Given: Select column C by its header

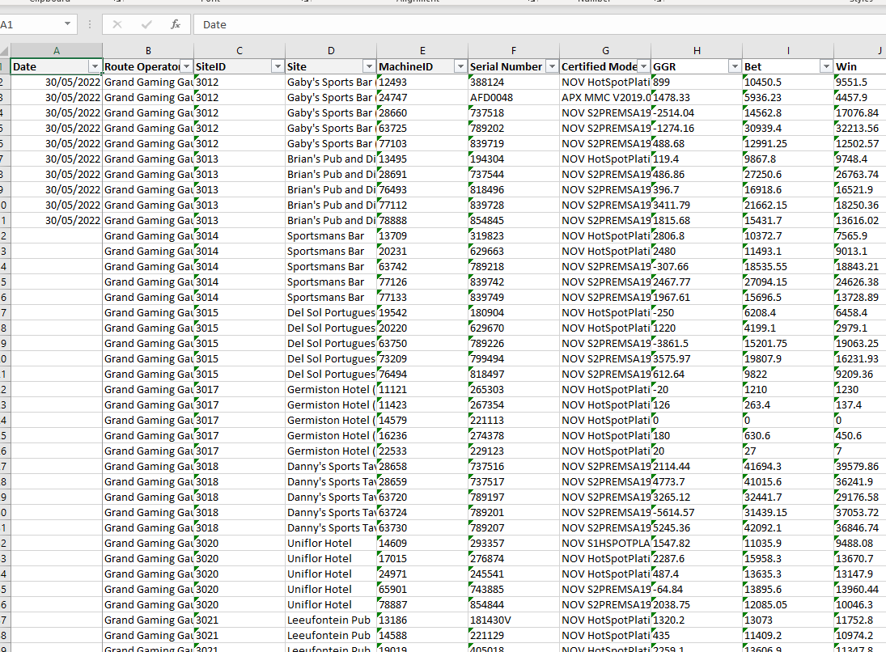Looking at the screenshot, I should click(240, 51).
